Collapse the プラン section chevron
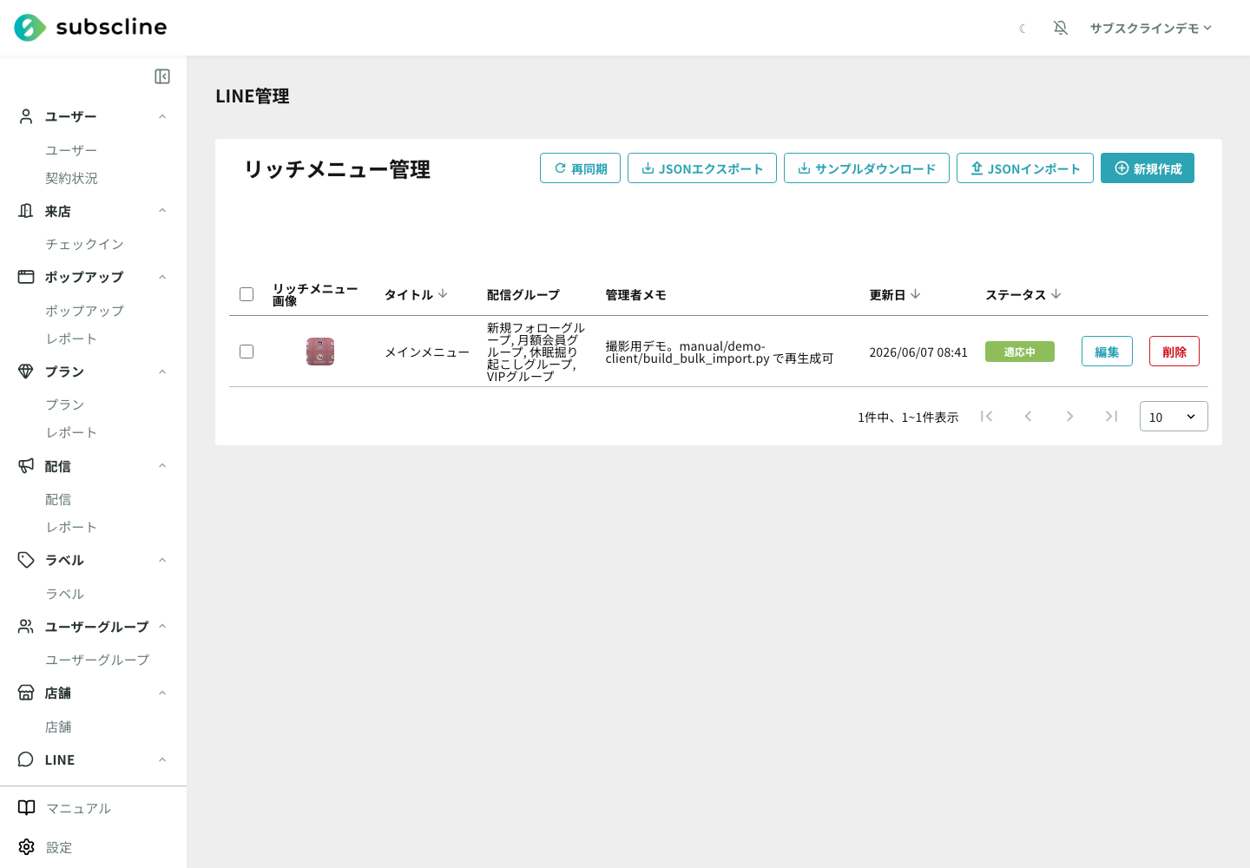The height and width of the screenshot is (868, 1250). [162, 372]
